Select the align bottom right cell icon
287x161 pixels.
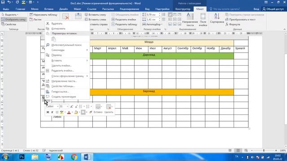(x=179, y=24)
